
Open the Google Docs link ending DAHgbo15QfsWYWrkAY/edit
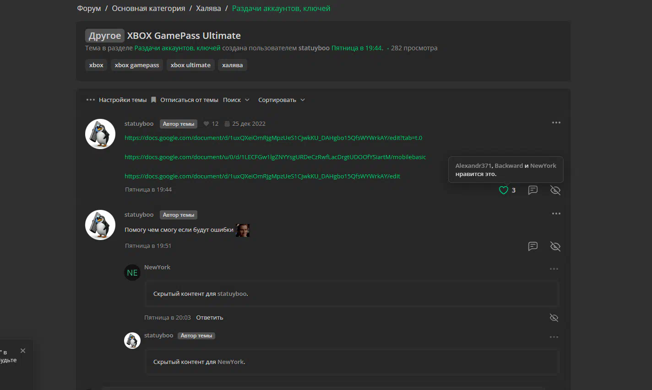click(x=262, y=176)
